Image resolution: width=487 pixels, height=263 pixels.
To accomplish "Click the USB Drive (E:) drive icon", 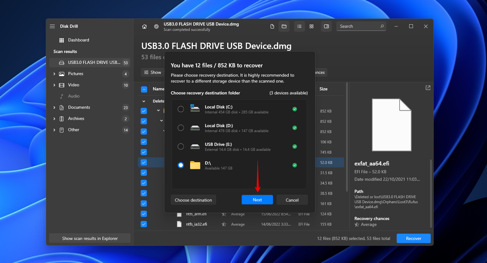I will (x=195, y=146).
